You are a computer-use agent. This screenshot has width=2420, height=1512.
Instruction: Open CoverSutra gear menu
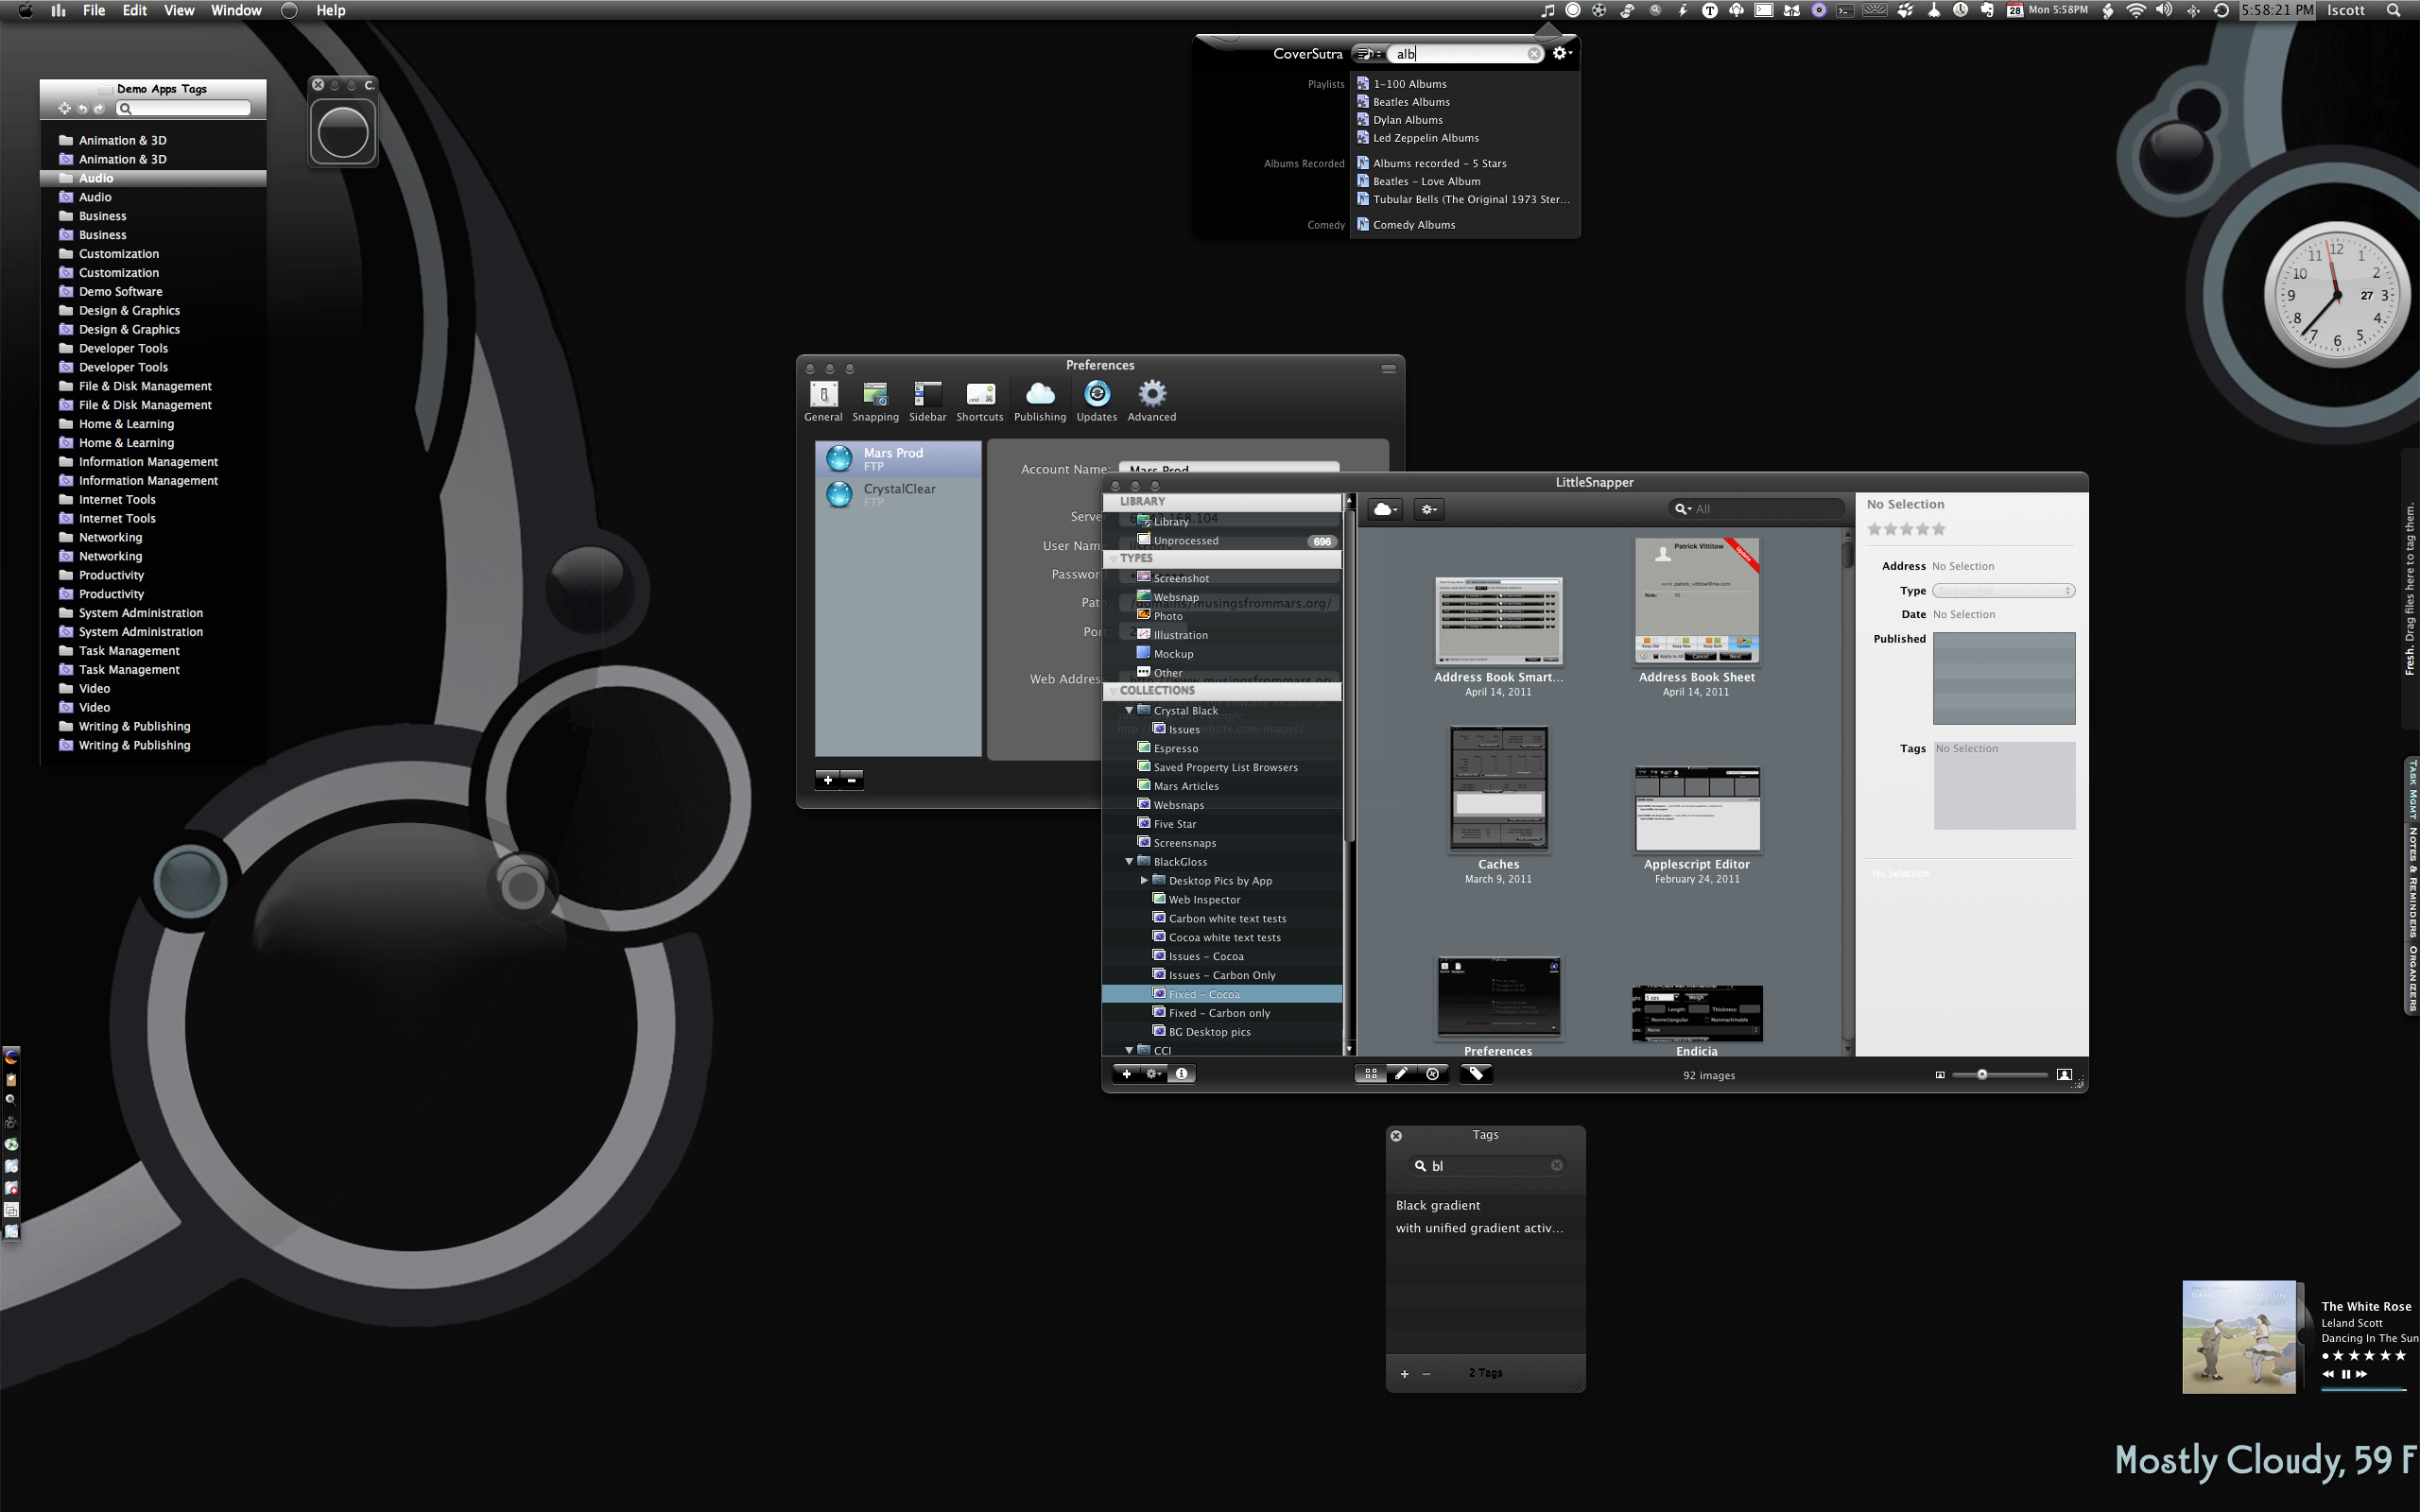tap(1561, 53)
